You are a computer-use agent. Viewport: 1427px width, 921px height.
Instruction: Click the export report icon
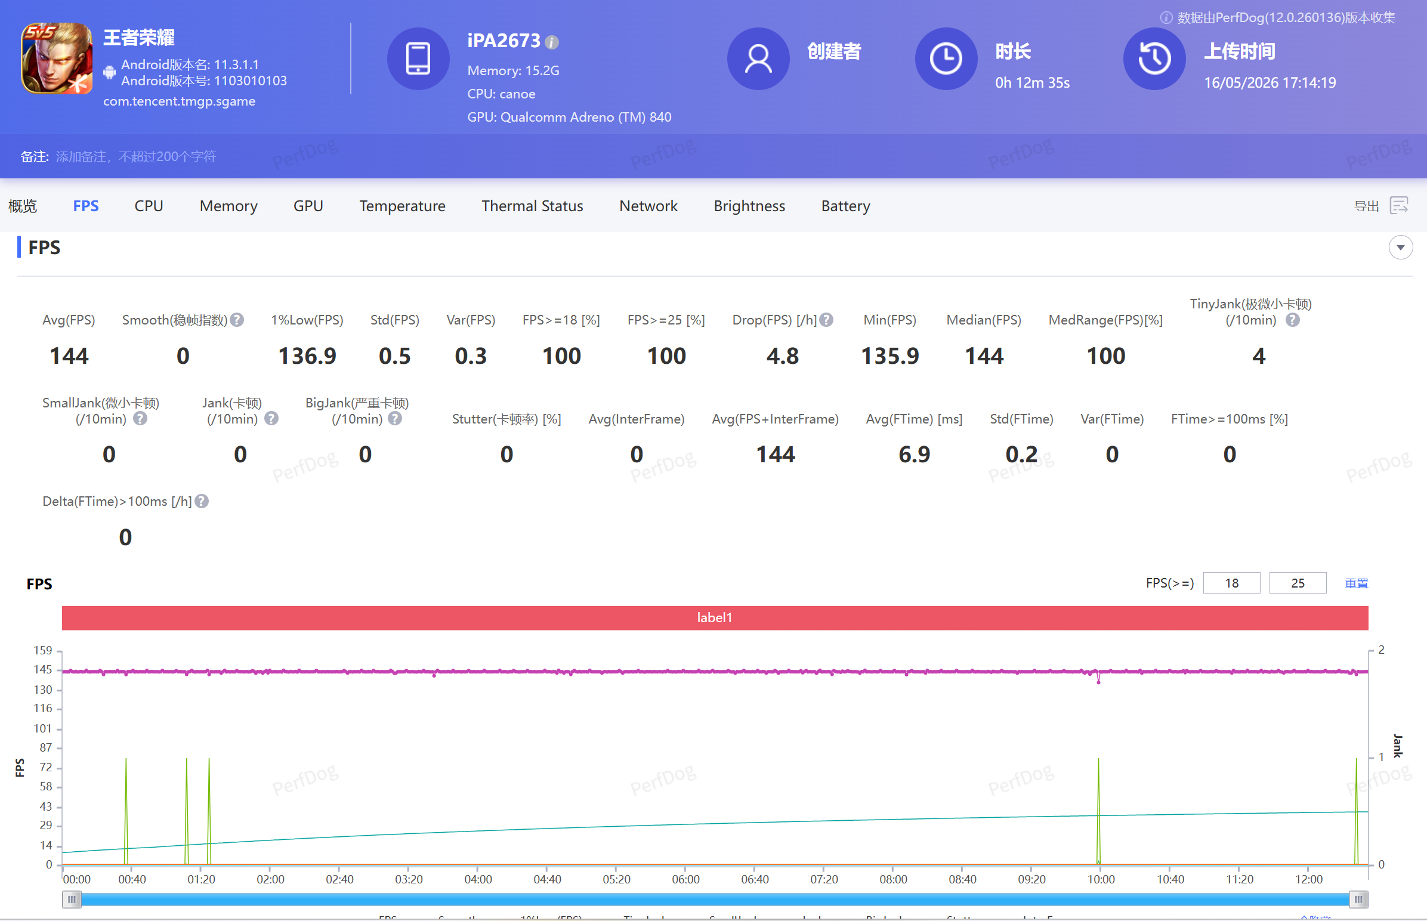(1400, 206)
